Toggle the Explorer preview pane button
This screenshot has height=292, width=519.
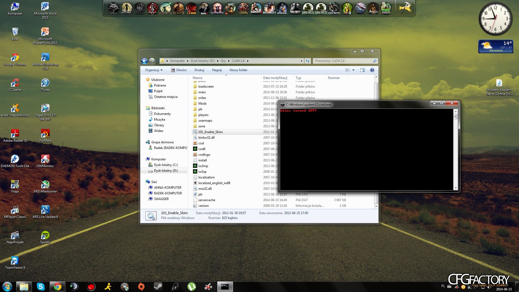362,70
